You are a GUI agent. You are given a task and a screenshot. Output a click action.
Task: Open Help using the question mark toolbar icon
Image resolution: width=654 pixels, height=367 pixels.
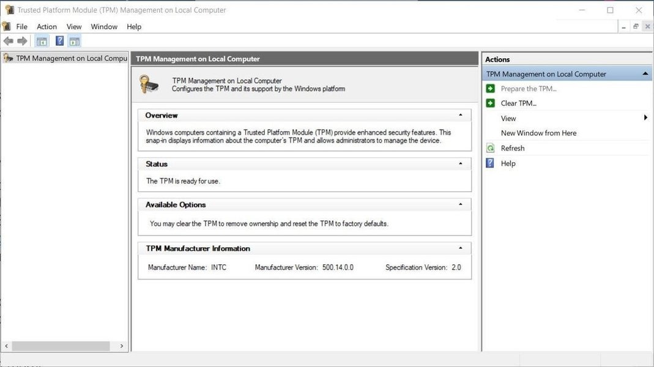coord(59,40)
